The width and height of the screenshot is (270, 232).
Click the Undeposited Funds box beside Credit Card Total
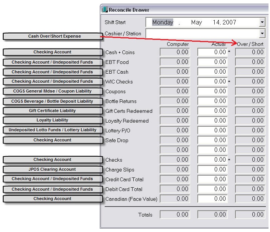pyautogui.click(x=53, y=179)
